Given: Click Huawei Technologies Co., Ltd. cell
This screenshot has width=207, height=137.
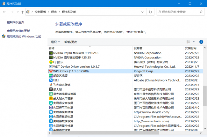Looking at the screenshot, I should pos(154,66).
